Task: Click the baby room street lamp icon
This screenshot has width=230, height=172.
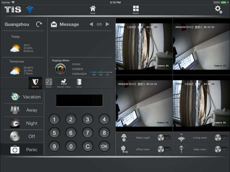Action: (x=181, y=149)
